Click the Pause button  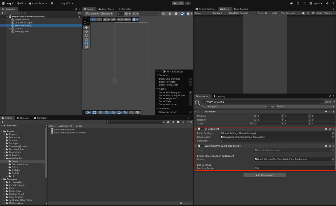[x=181, y=3]
